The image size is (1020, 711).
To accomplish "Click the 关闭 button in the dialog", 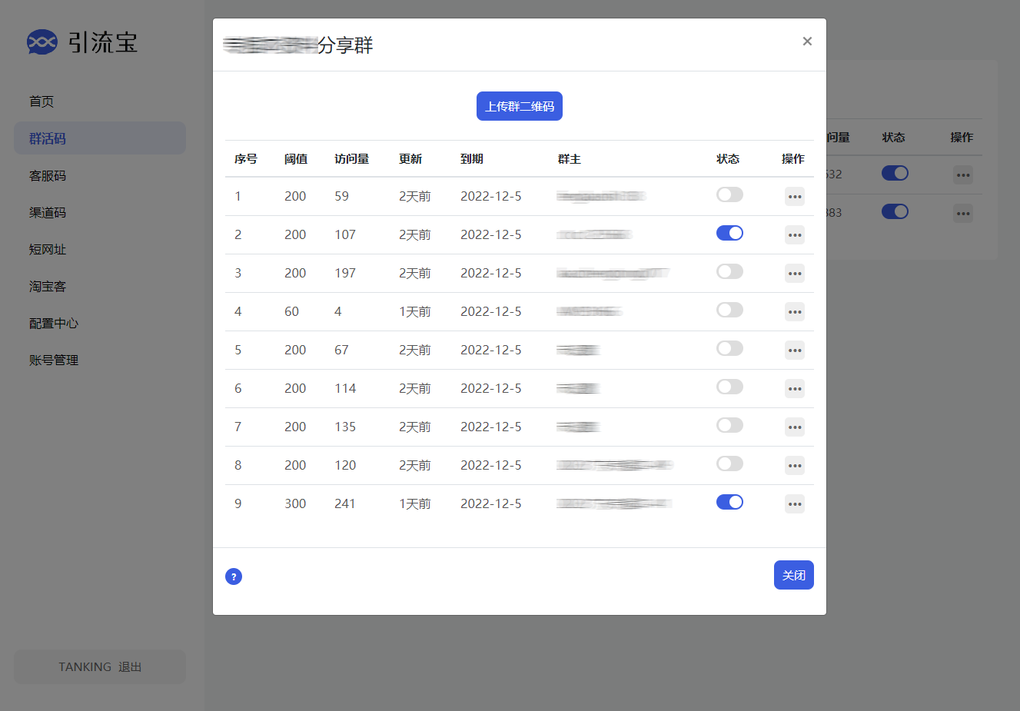I will tap(793, 575).
